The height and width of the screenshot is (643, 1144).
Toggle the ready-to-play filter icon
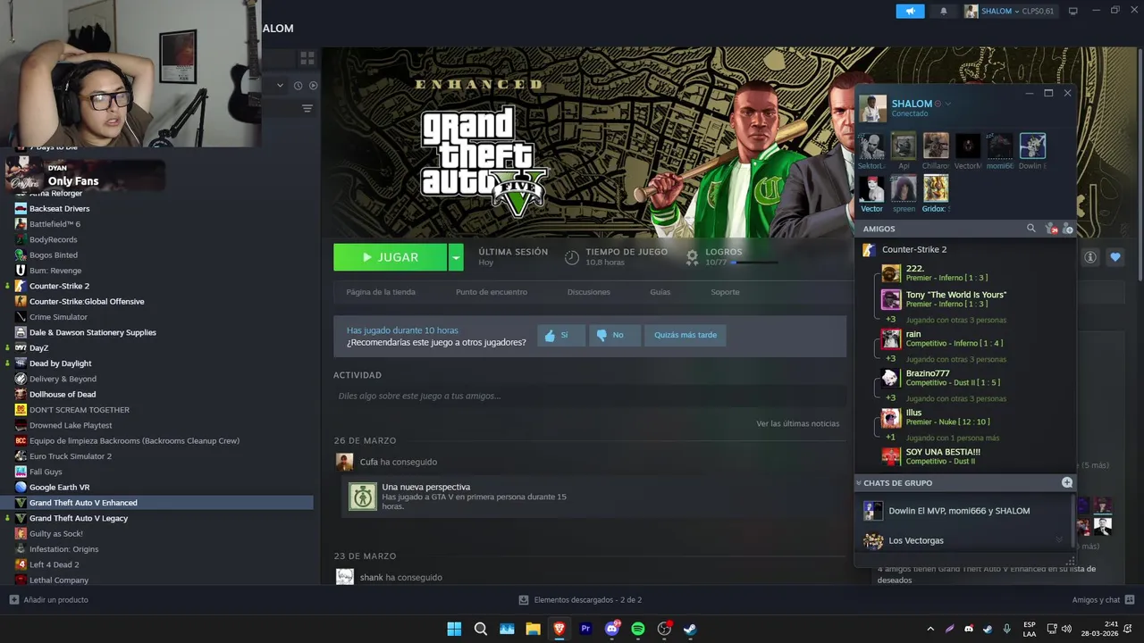(313, 86)
